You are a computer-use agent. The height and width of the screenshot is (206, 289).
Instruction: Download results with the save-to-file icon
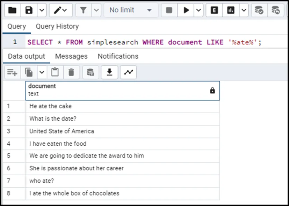point(109,72)
